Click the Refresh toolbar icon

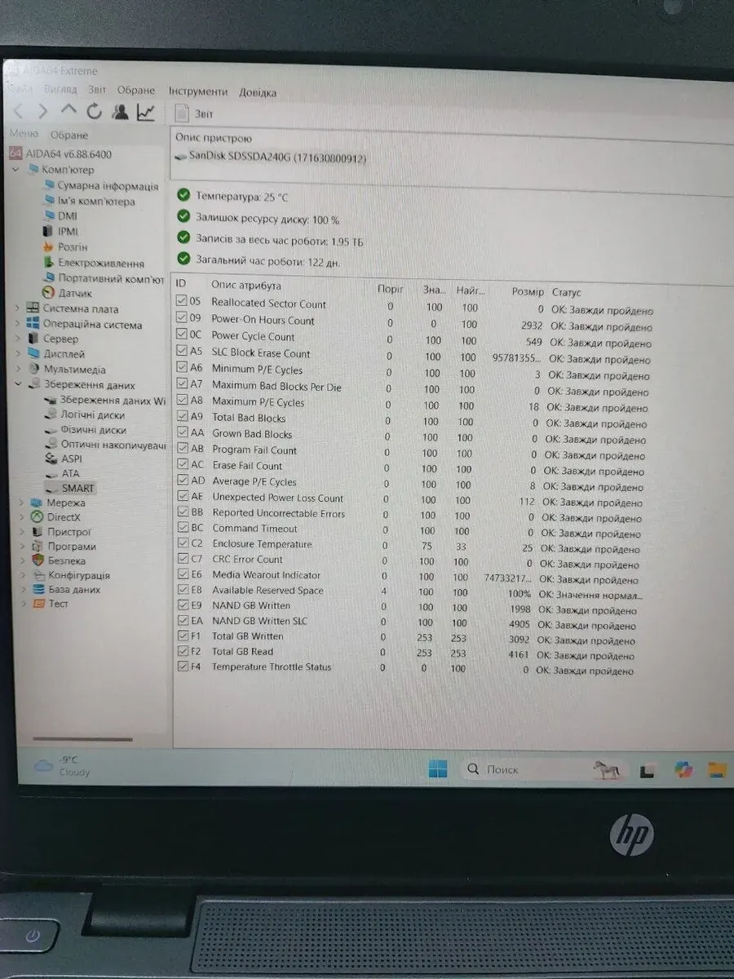point(95,112)
